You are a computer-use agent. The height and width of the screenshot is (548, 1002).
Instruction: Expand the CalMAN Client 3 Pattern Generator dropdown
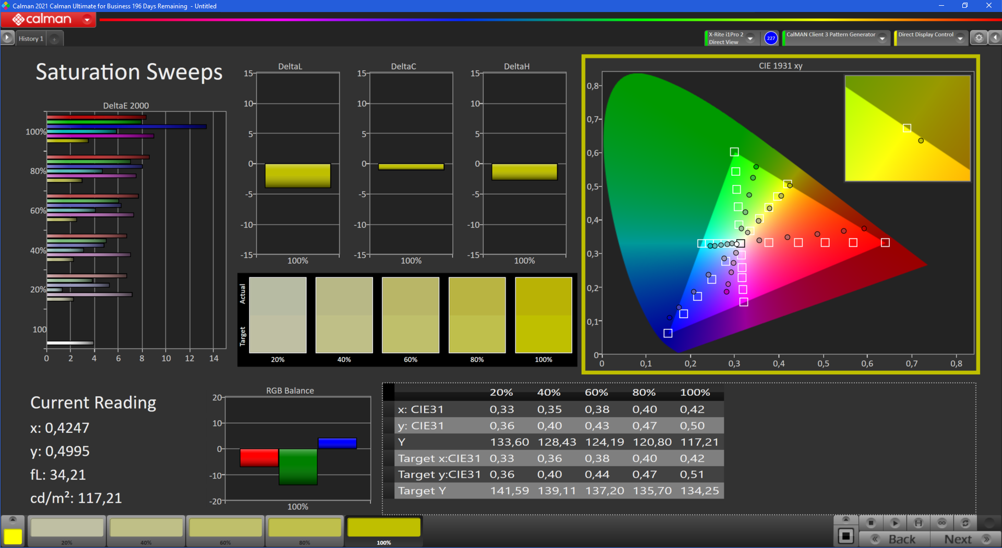point(882,38)
